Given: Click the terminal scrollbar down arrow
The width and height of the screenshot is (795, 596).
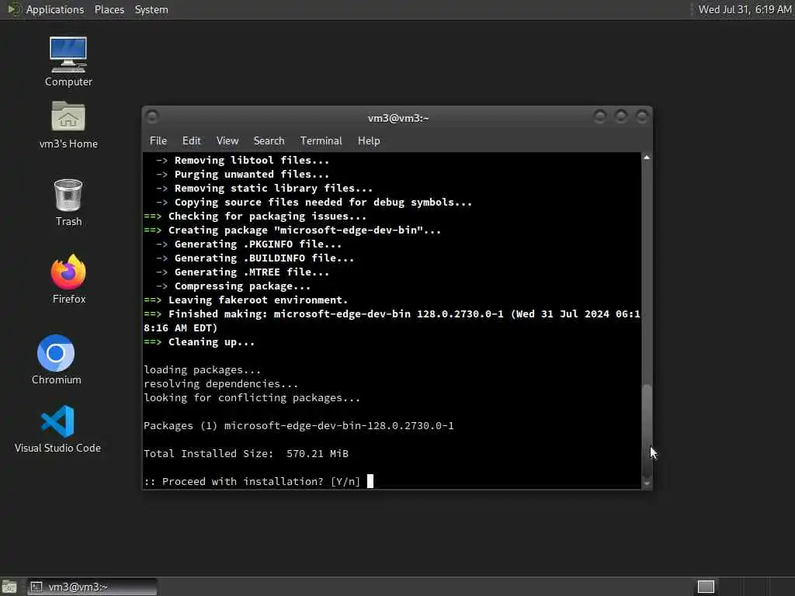Looking at the screenshot, I should coord(647,483).
